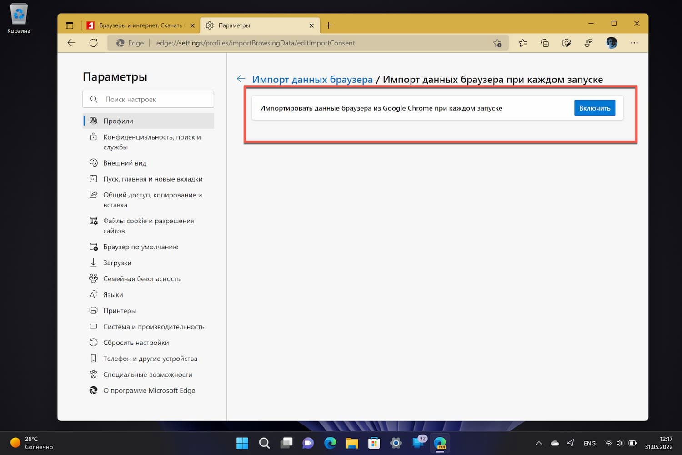Close the Параметры tab

pos(311,25)
